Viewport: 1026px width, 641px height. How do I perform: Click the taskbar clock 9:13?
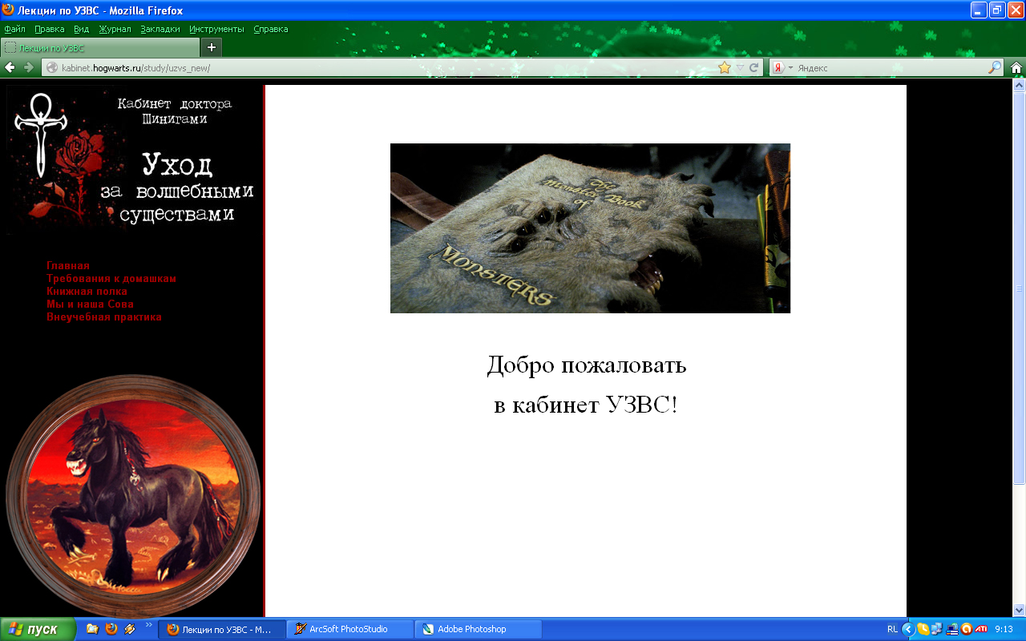click(x=1004, y=629)
